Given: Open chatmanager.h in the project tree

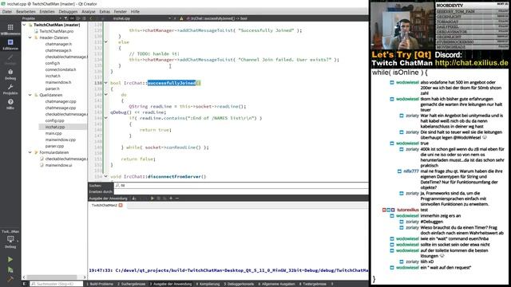Looking at the screenshot, I should pos(58,44).
